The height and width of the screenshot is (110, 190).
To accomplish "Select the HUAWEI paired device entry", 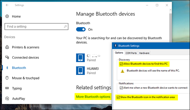I will pos(93,70).
